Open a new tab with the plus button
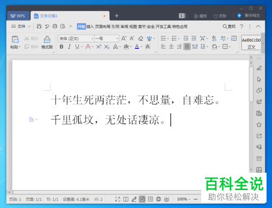 pyautogui.click(x=117, y=16)
